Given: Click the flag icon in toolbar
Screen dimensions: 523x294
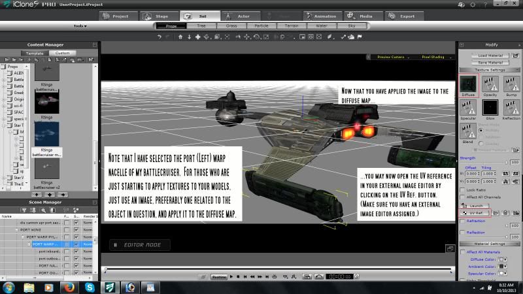Looking at the screenshot, I should click(360, 37).
